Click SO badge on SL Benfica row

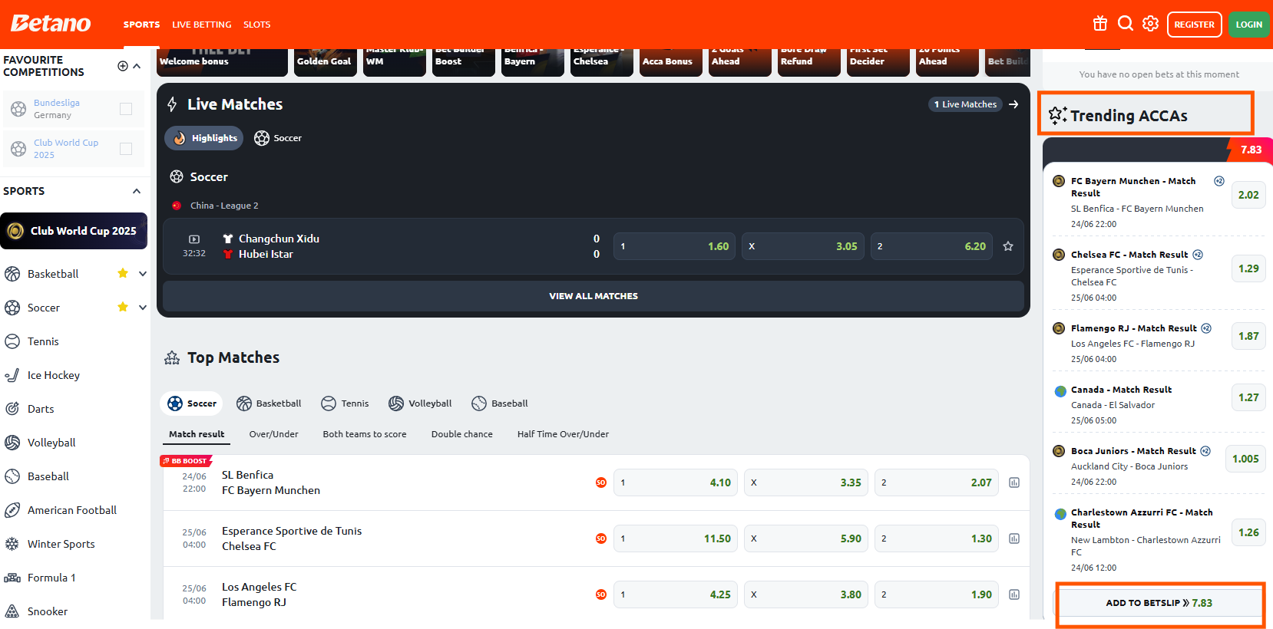point(601,482)
